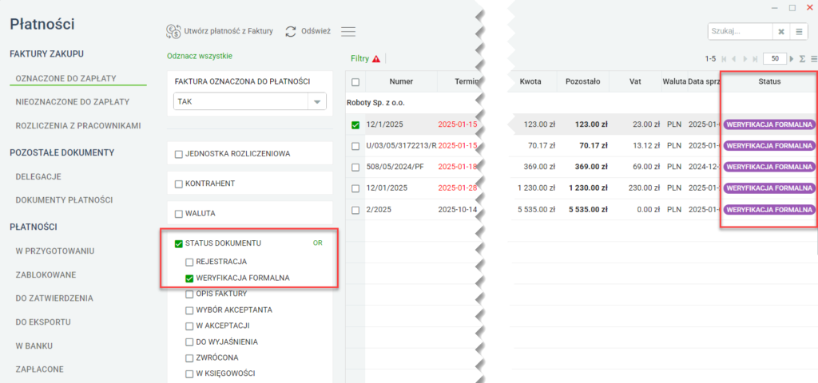This screenshot has height=383, width=818.
Task: Apply page size with arrow after 50
Action: click(792, 59)
